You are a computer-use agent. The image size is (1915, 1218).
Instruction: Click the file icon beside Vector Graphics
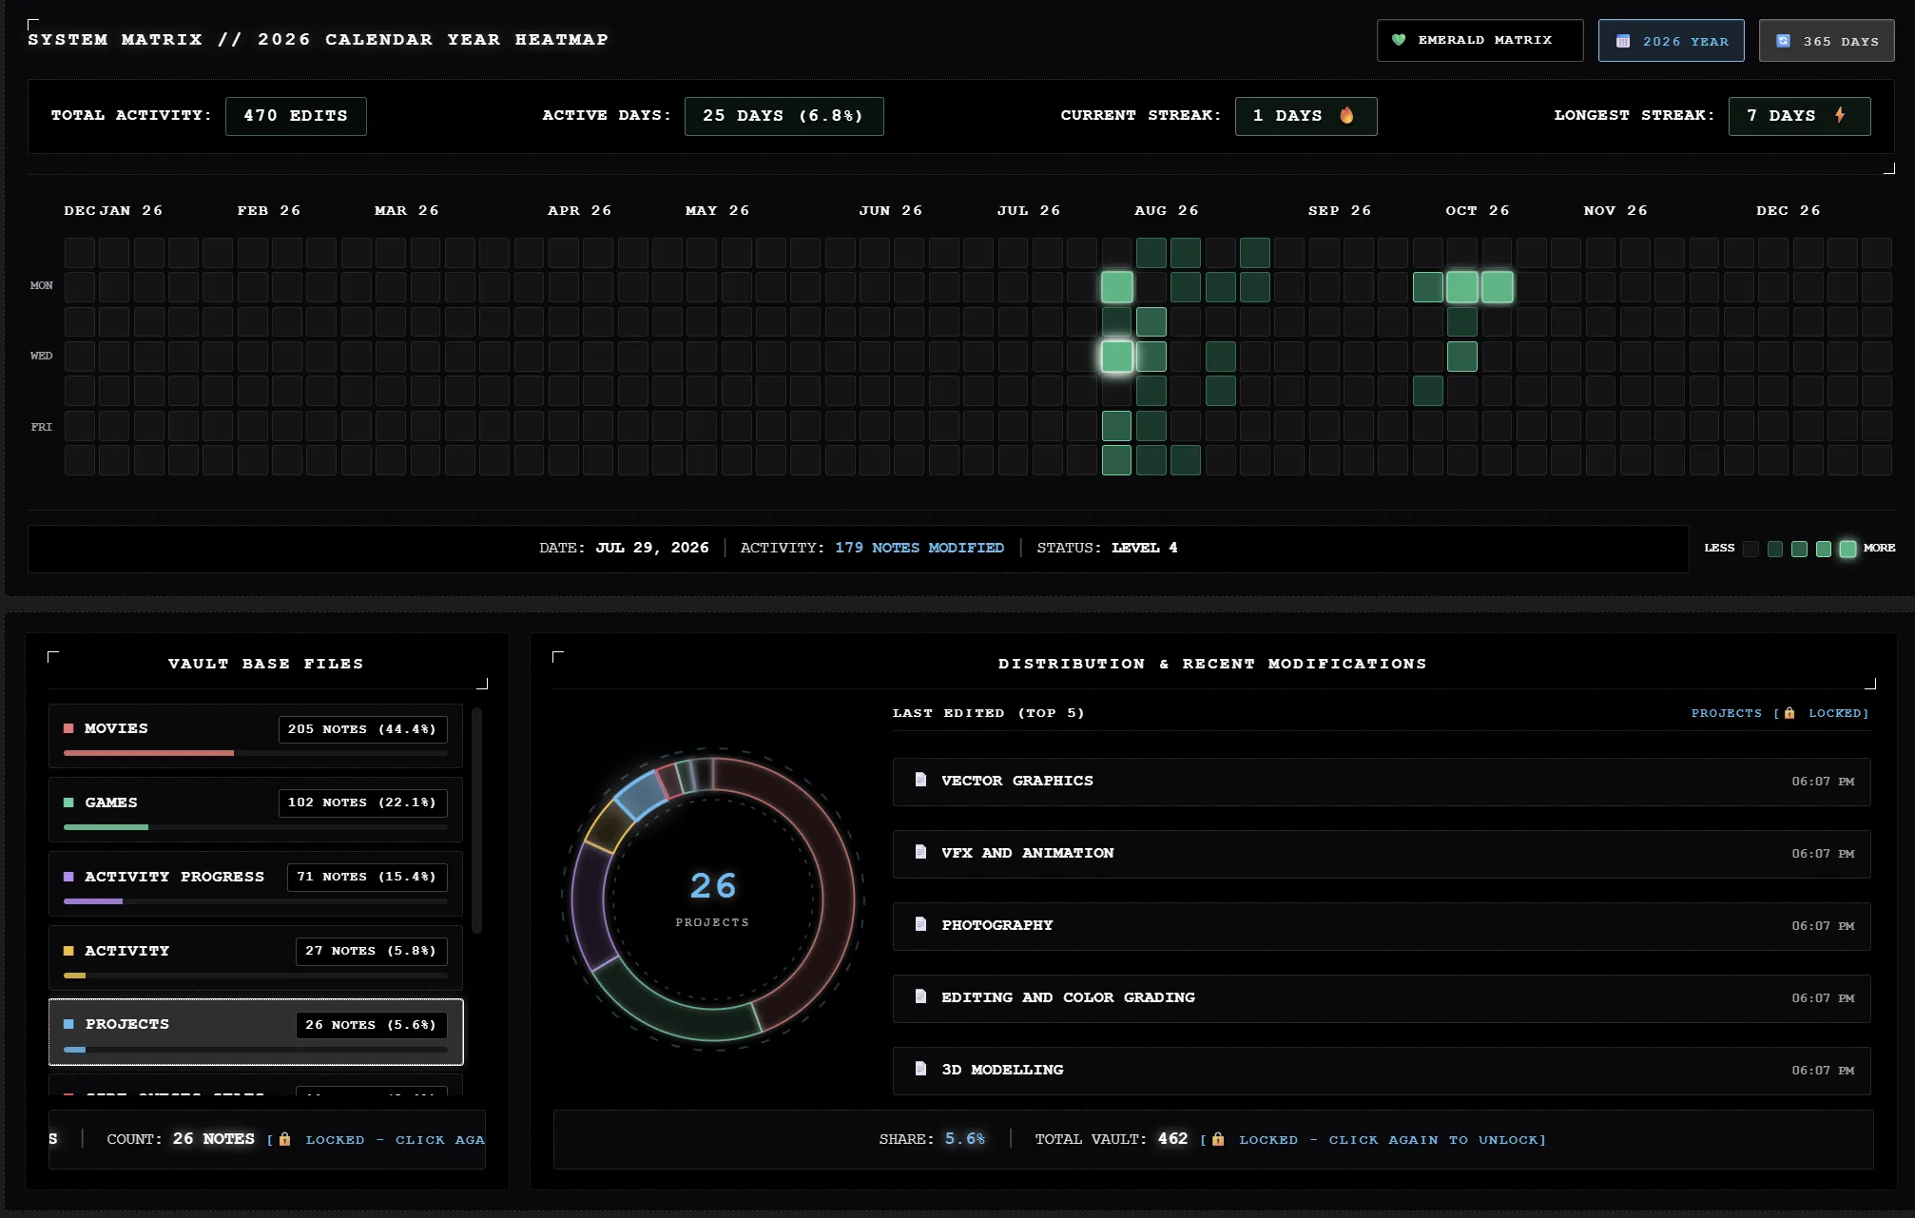(x=920, y=780)
